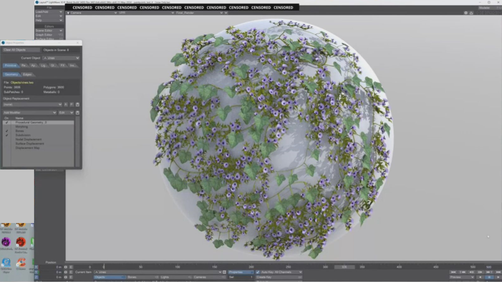The width and height of the screenshot is (502, 282).
Task: Toggle the Auto Key checkbox
Action: 258,272
